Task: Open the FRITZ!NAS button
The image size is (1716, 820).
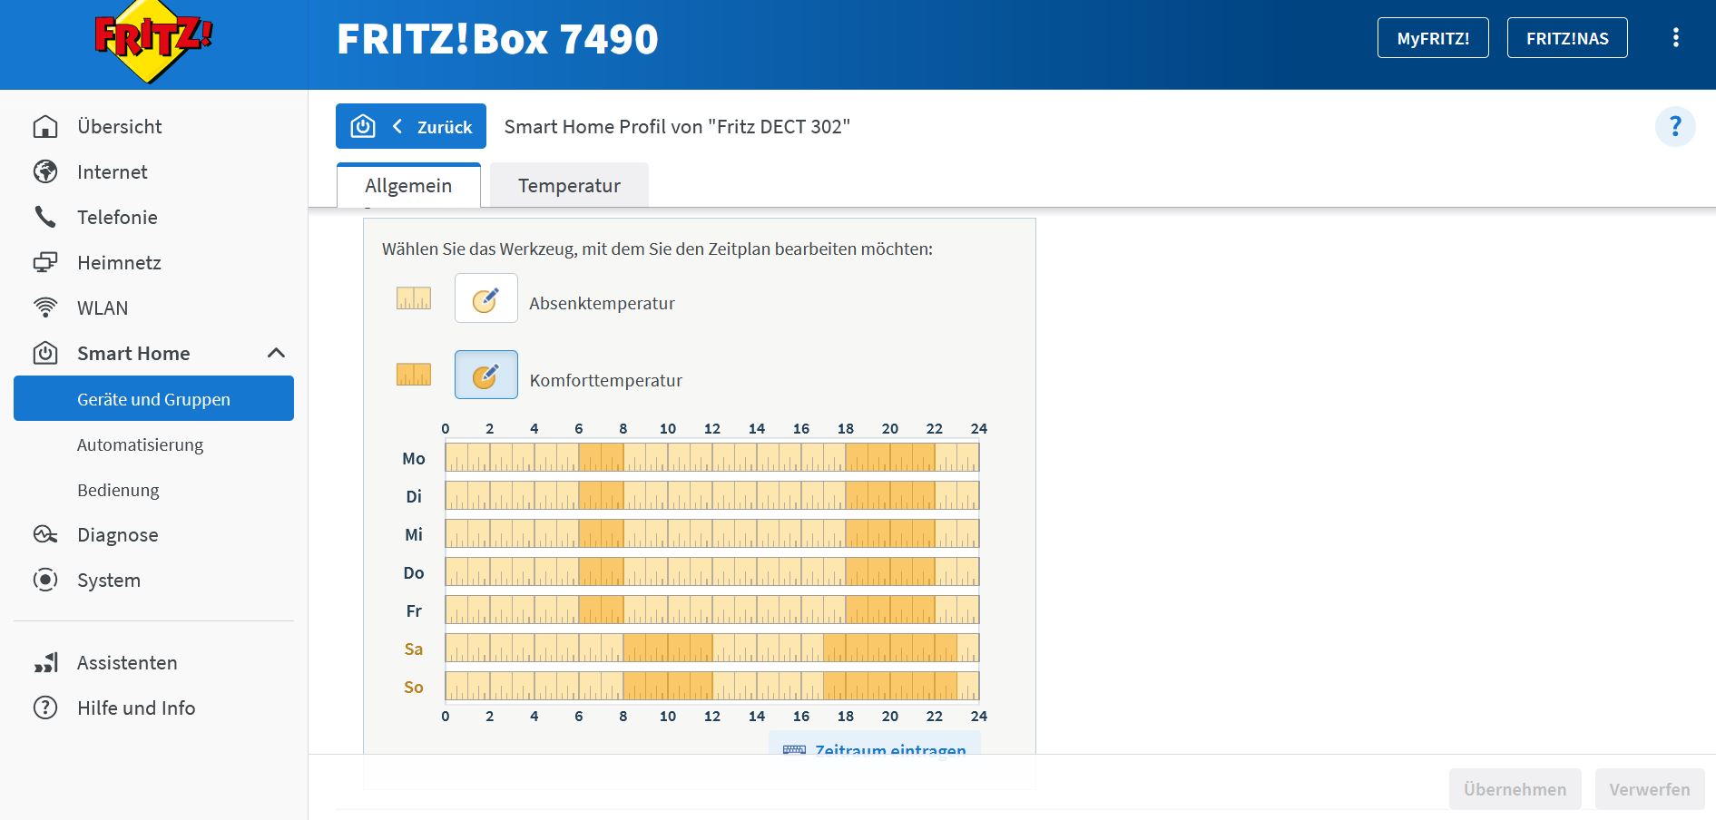Action: [x=1567, y=38]
